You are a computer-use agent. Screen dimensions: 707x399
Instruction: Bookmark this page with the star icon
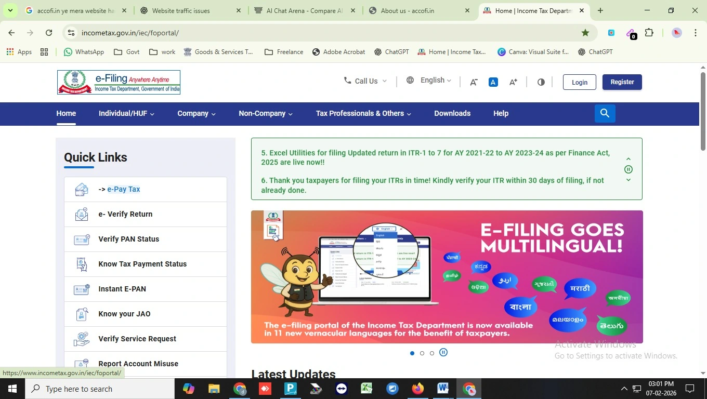click(585, 33)
